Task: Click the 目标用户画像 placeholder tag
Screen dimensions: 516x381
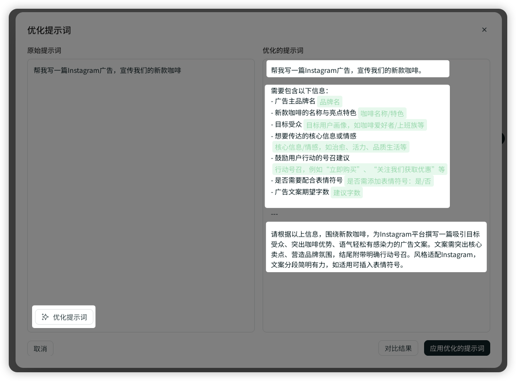Action: coord(365,125)
